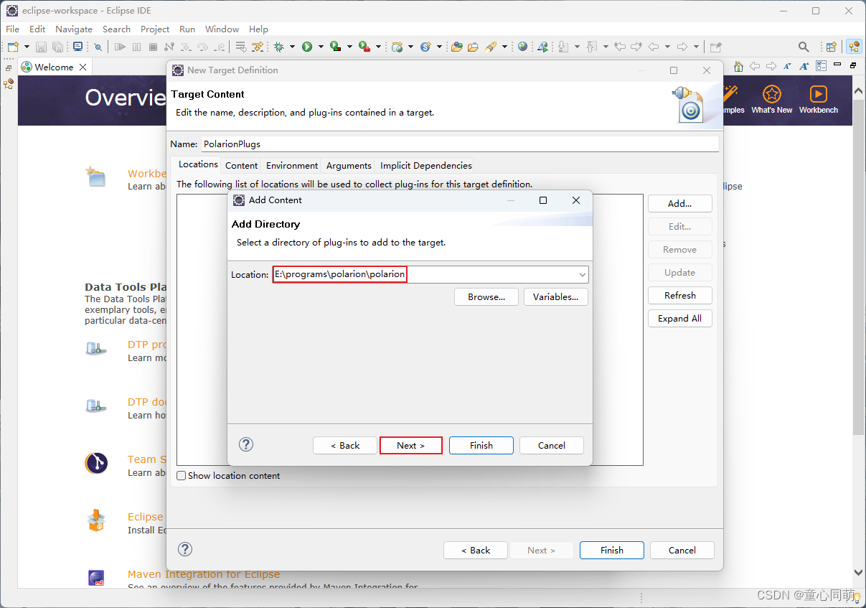Image resolution: width=866 pixels, height=608 pixels.
Task: Click the Step Into icon
Action: [x=185, y=47]
